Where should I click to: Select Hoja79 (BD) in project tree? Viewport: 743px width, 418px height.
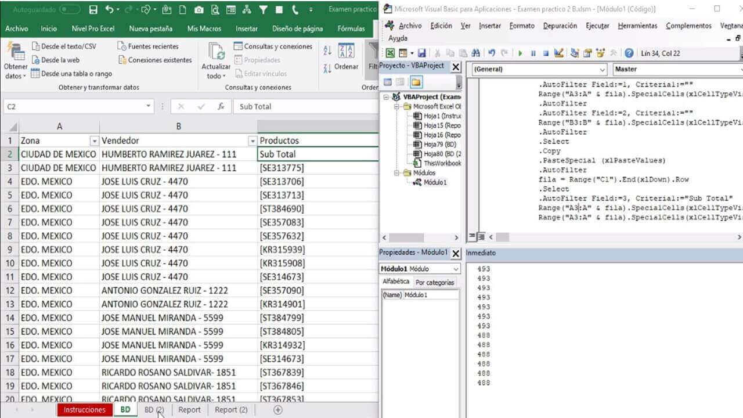(x=440, y=145)
